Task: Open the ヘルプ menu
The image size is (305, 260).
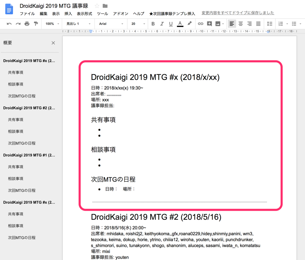Action: 139,13
